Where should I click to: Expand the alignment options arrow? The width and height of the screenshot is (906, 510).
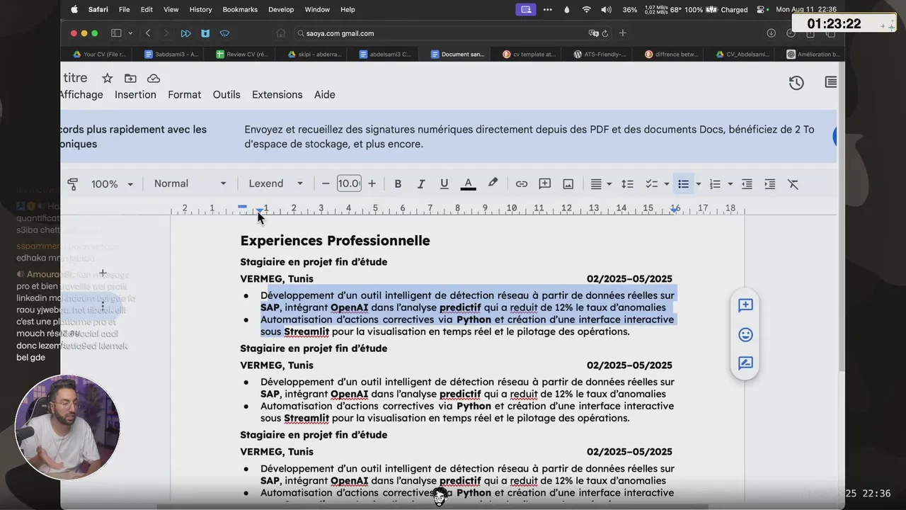tap(609, 184)
